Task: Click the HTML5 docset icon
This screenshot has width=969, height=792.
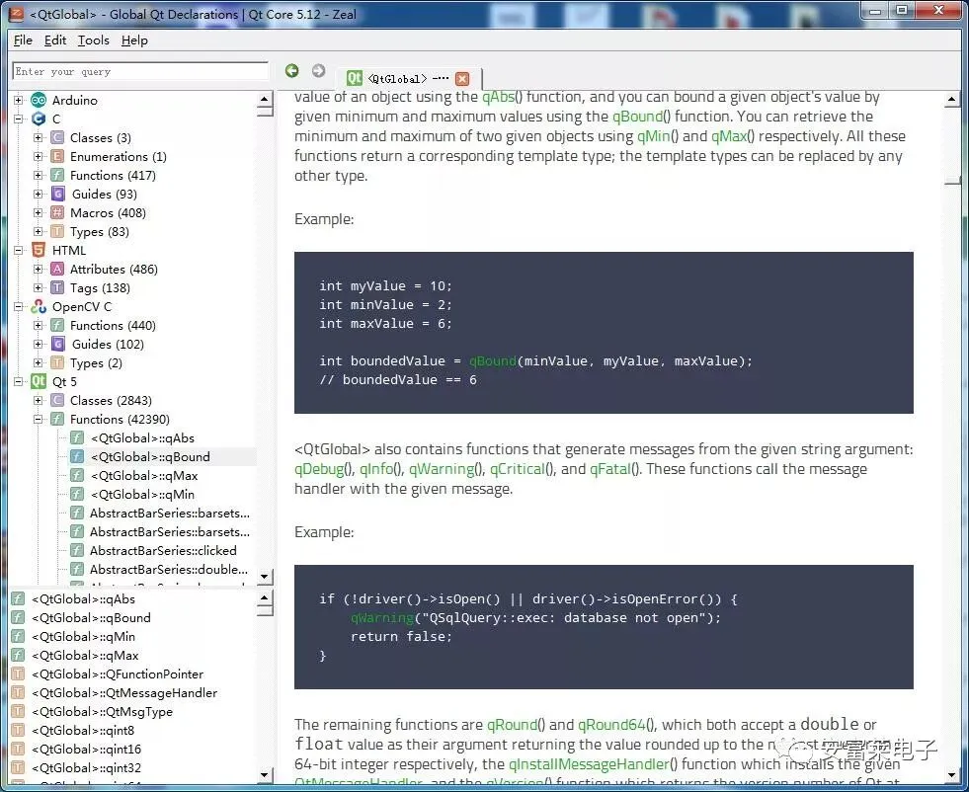Action: [x=39, y=250]
